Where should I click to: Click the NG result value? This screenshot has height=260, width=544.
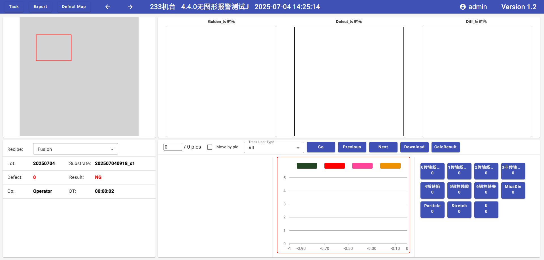(x=98, y=177)
